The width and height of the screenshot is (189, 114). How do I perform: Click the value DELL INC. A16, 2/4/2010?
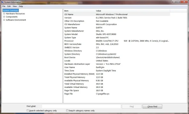tap(107, 44)
